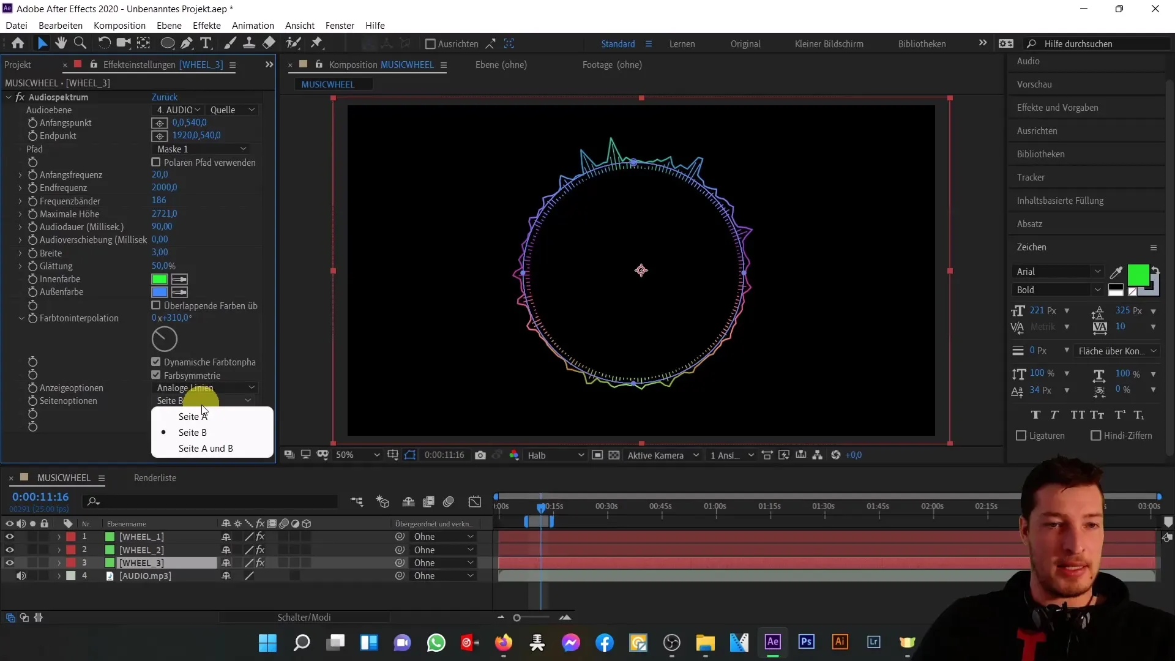Open Illustrator from the taskbar
The width and height of the screenshot is (1175, 661).
[x=840, y=642]
